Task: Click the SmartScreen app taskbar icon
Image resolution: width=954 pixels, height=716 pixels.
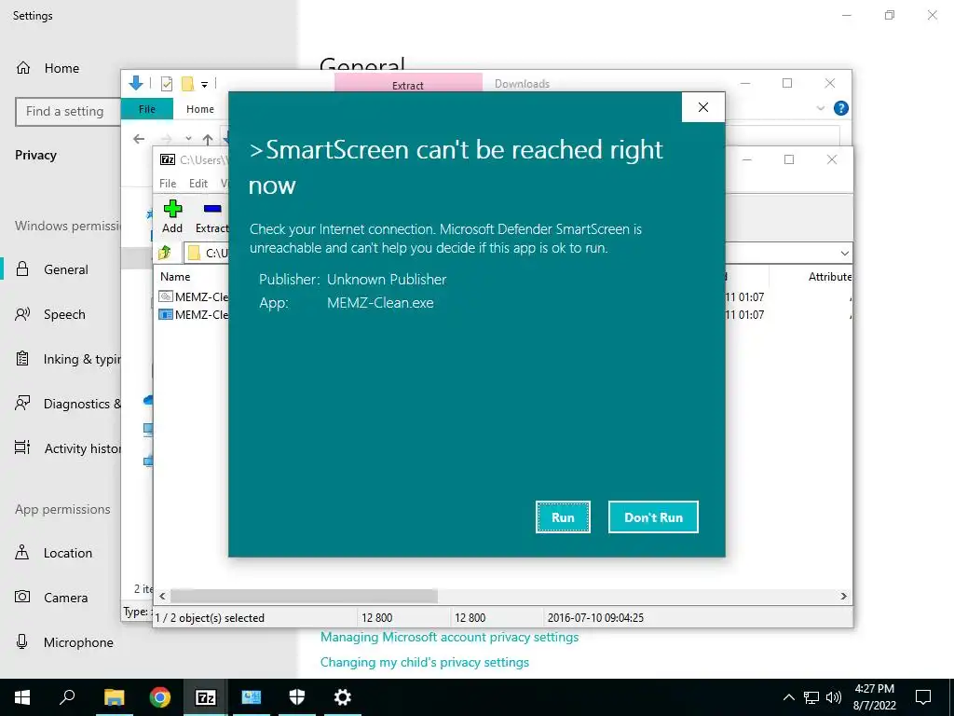Action: tap(251, 697)
